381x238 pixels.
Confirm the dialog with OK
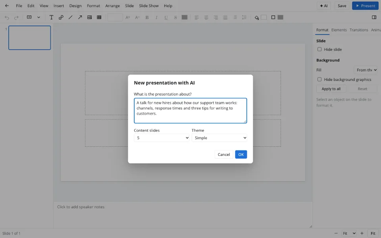click(x=241, y=154)
